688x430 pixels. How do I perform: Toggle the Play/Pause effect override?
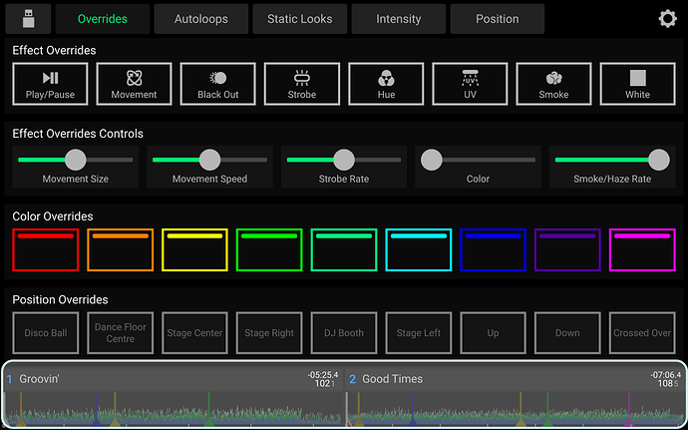pyautogui.click(x=50, y=84)
